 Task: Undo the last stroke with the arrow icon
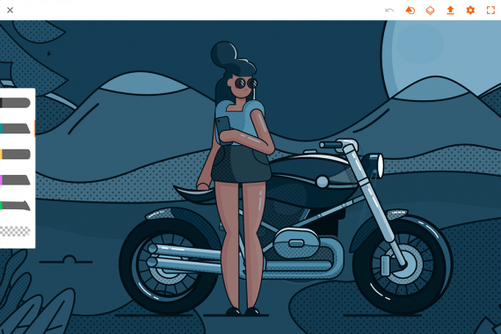(389, 11)
